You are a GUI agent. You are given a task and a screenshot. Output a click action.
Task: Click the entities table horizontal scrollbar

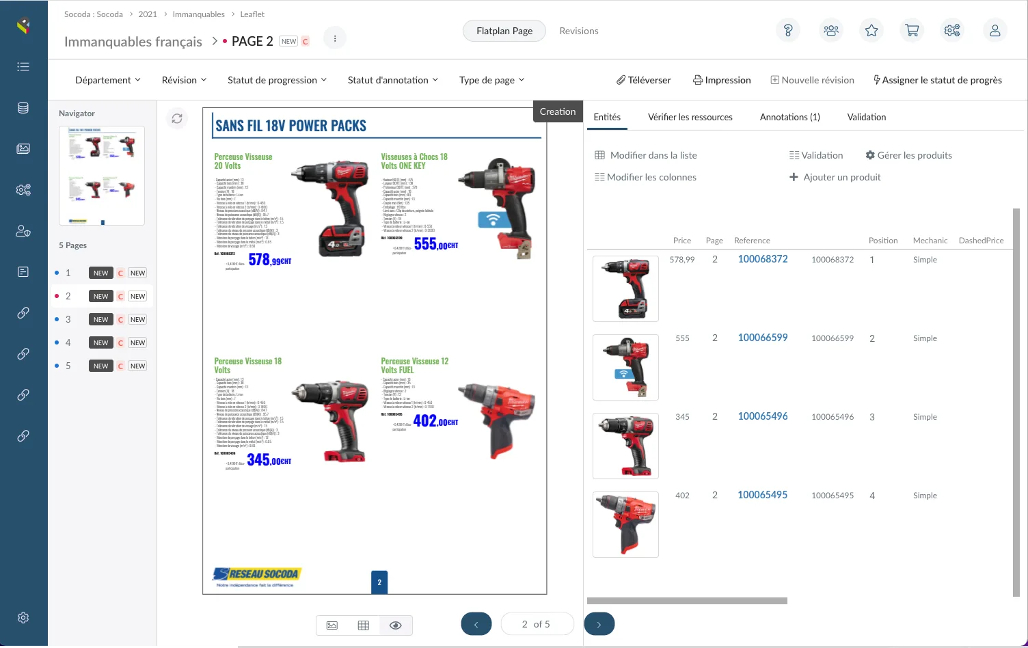click(x=687, y=601)
